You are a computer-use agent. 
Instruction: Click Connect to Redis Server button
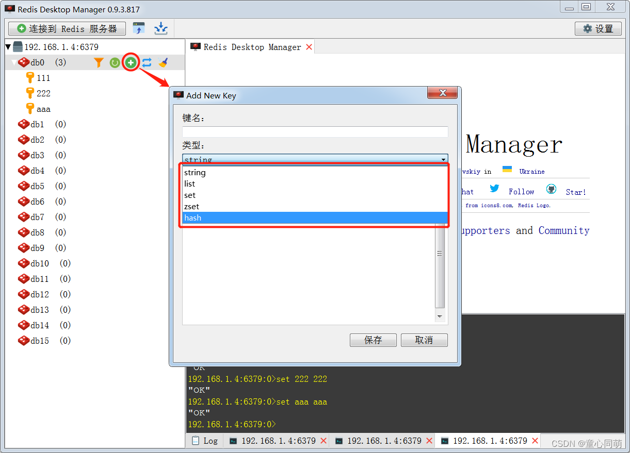click(67, 28)
